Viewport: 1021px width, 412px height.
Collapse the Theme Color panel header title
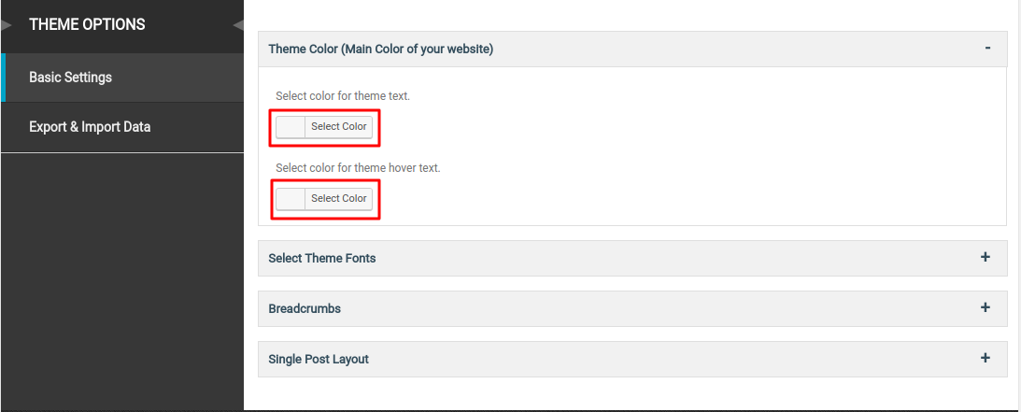click(x=381, y=49)
